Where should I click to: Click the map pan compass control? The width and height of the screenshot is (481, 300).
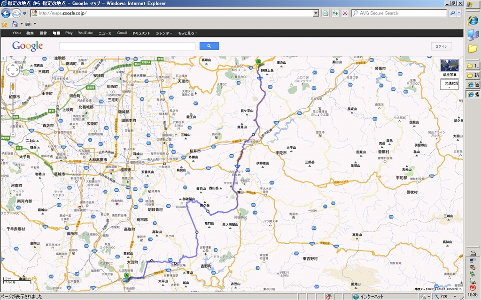coord(13,70)
